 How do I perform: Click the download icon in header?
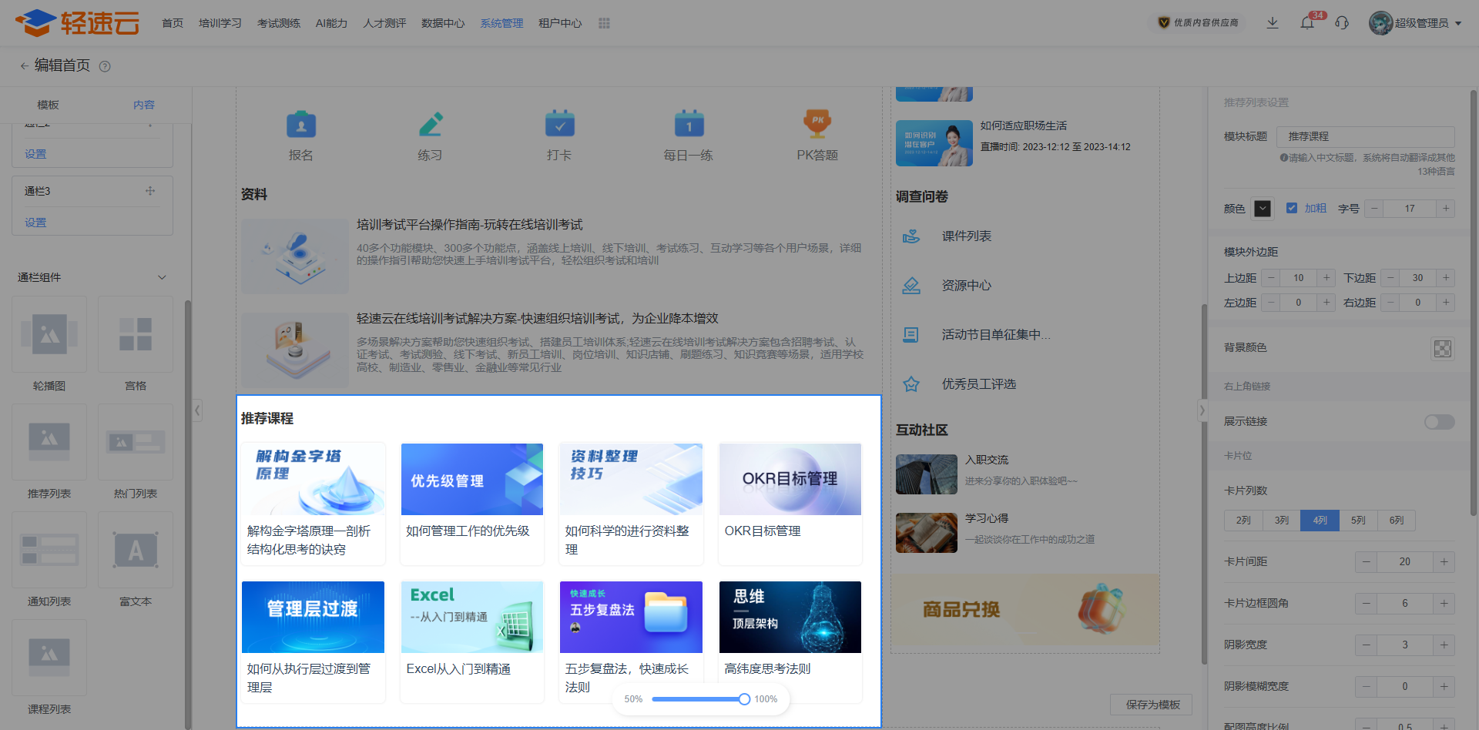click(x=1273, y=23)
